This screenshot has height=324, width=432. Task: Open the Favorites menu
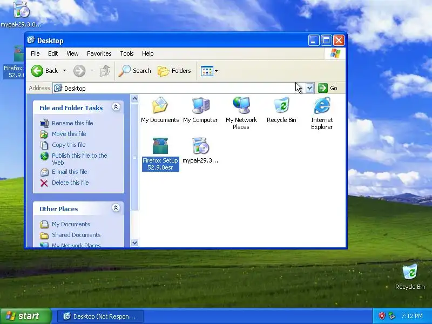tap(99, 53)
